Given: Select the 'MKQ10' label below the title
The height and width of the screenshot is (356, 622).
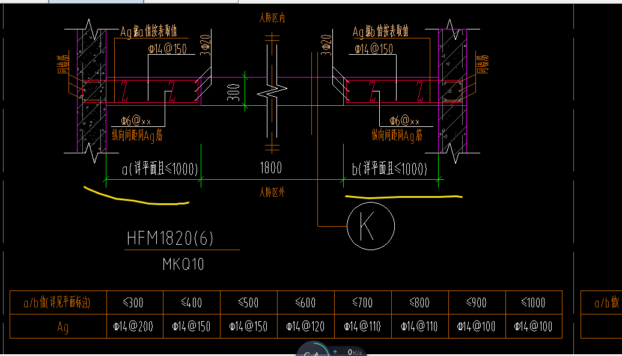Looking at the screenshot, I should pos(183,264).
